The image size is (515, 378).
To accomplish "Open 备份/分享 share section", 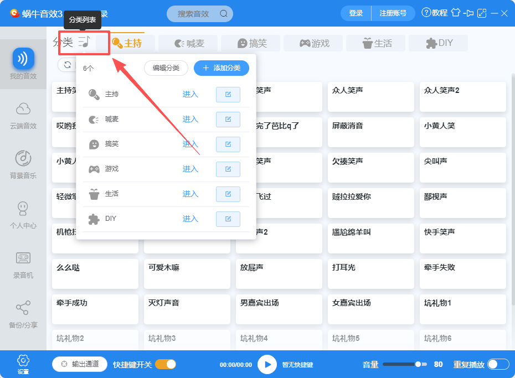I will click(23, 314).
